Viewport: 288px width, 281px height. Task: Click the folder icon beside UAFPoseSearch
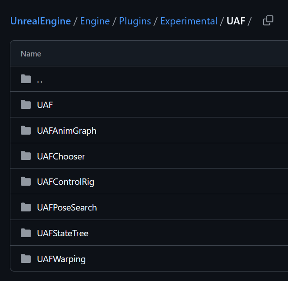click(26, 207)
